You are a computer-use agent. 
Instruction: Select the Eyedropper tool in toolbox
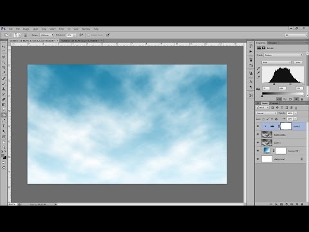(4, 73)
